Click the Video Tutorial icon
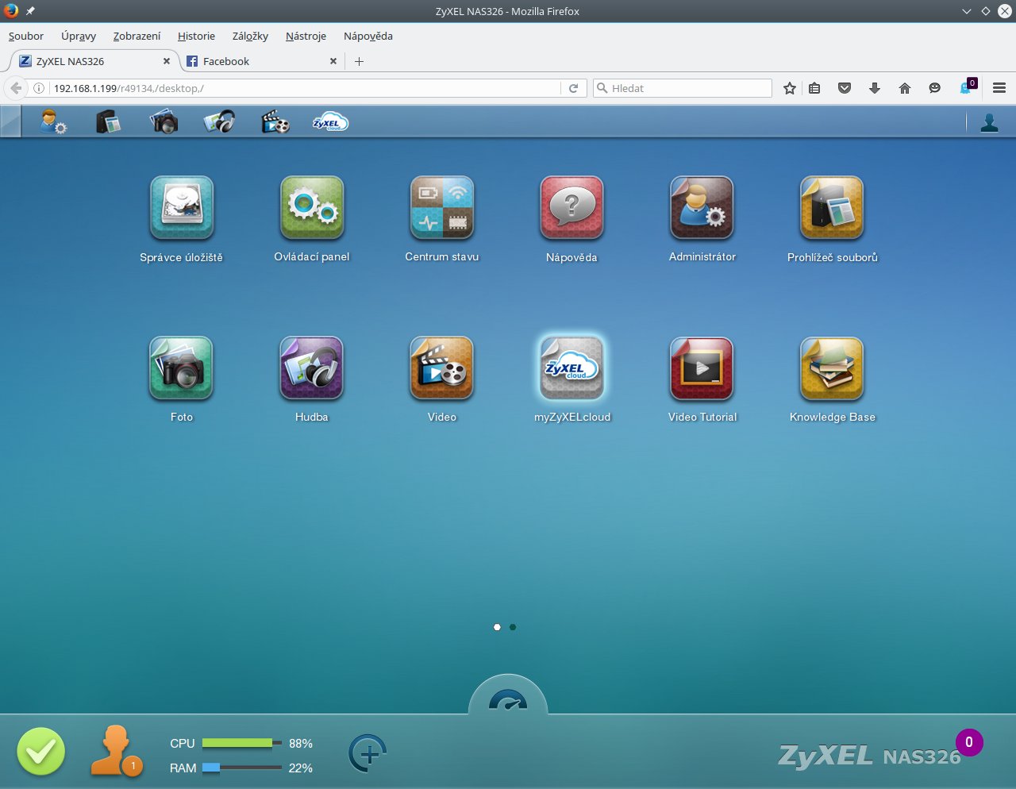The height and width of the screenshot is (789, 1016). [702, 368]
